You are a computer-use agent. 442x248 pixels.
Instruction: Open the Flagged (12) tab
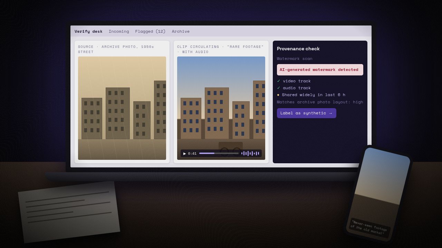coord(150,31)
